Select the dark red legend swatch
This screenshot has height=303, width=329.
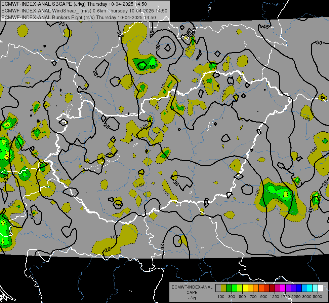[x=272, y=288]
